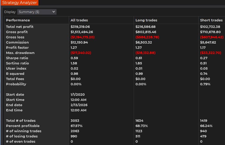Screen dimensions: 225x145
Task: Select the Commission row label
Action: [x=17, y=42]
